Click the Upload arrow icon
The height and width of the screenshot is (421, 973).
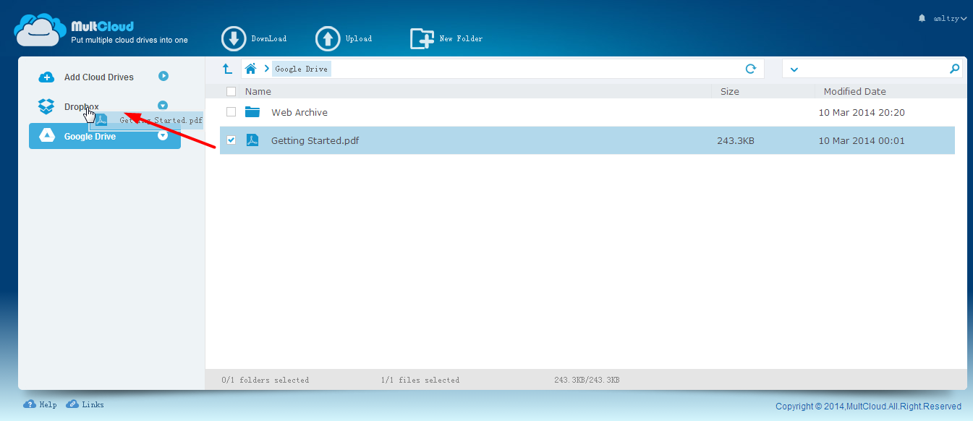click(328, 39)
